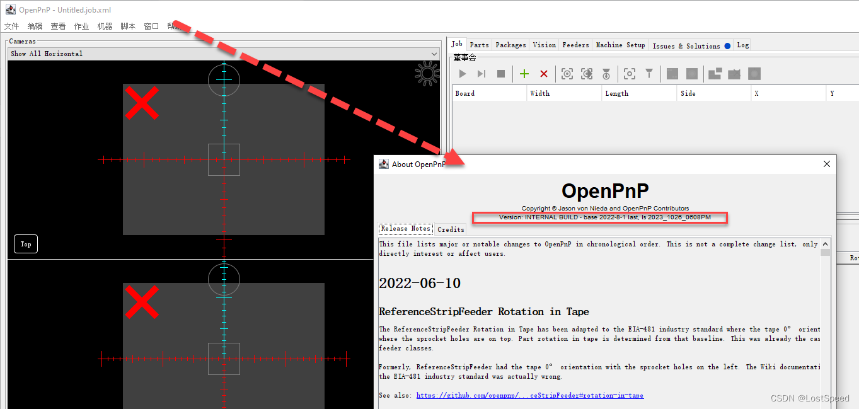Select the Credits tab in About dialog
Screen dimensions: 859x409
pyautogui.click(x=451, y=229)
